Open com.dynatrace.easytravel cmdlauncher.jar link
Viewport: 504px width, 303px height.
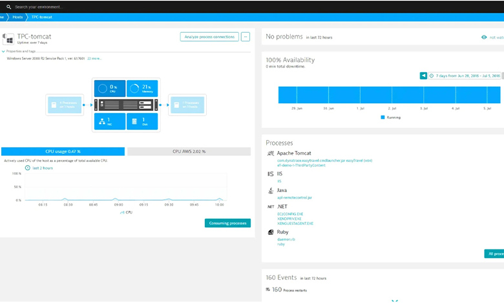324,161
